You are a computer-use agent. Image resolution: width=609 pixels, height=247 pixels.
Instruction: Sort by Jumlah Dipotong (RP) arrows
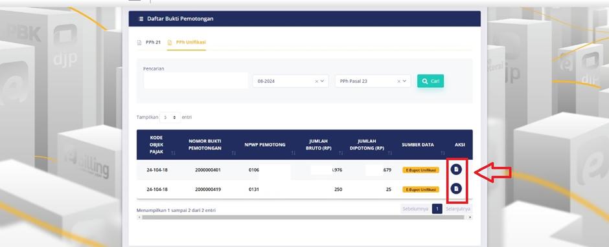pyautogui.click(x=389, y=153)
